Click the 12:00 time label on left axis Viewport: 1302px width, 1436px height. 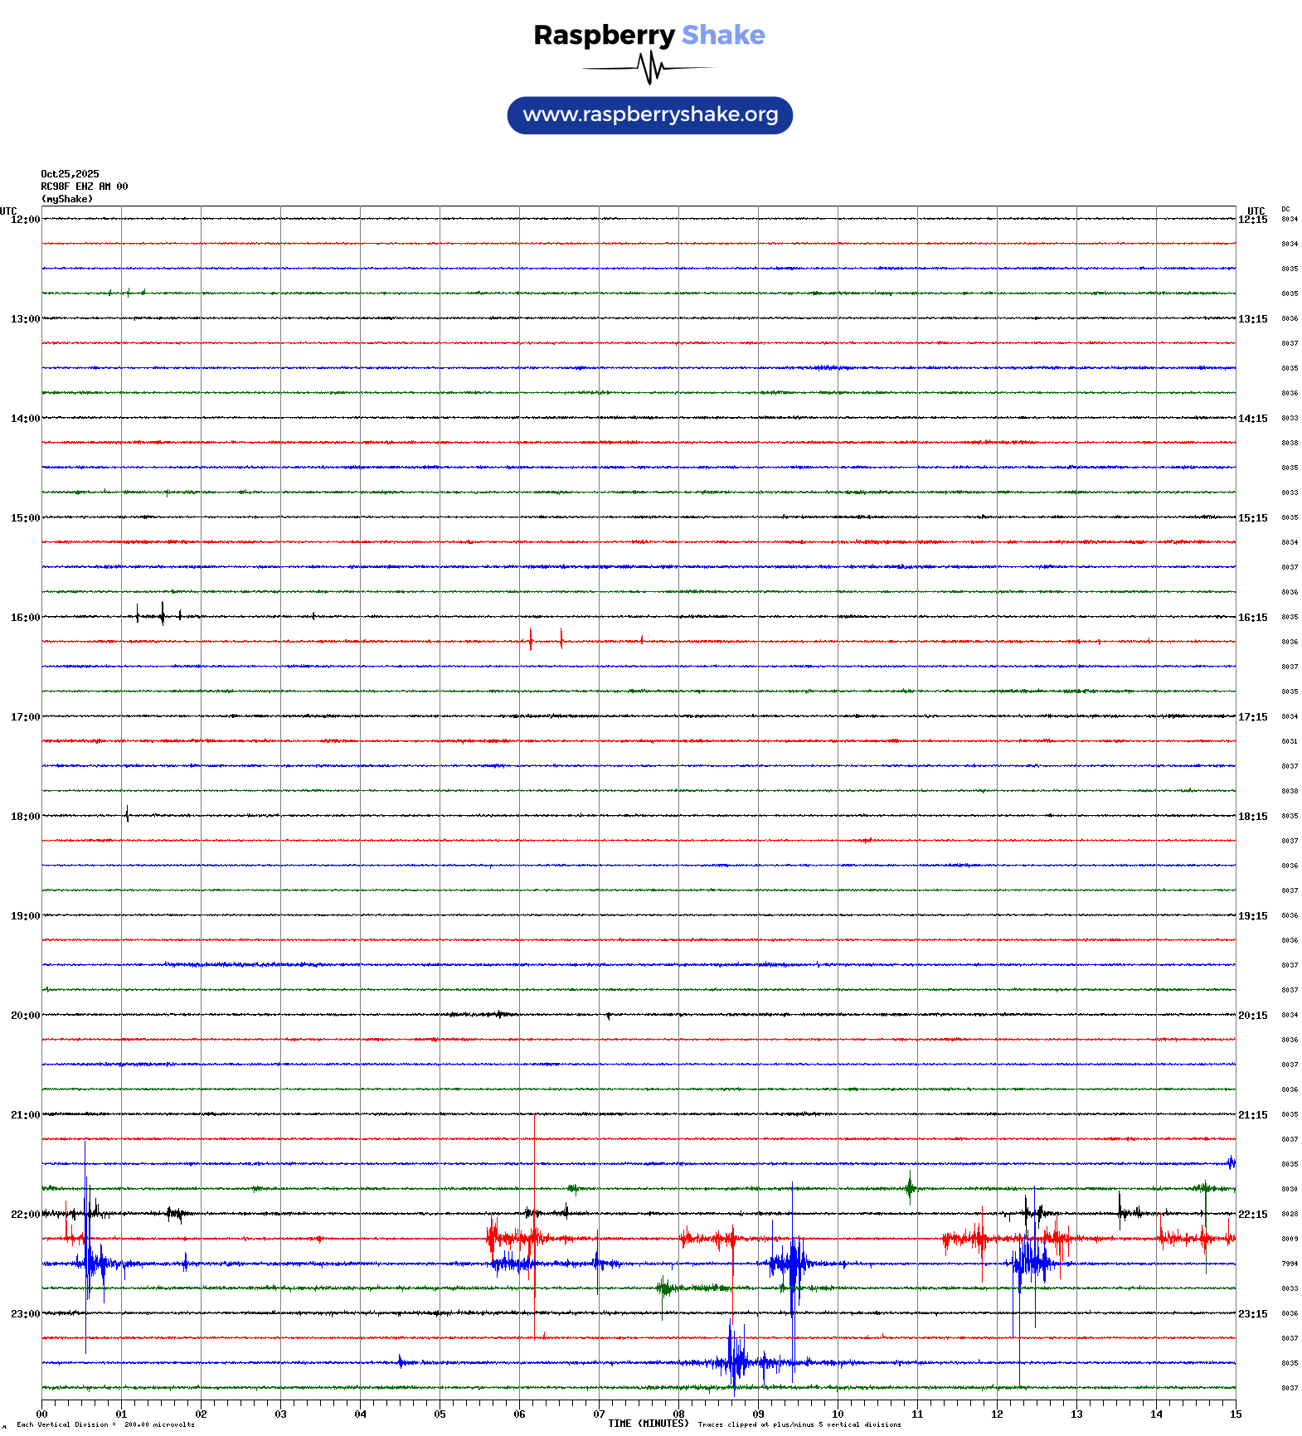25,220
